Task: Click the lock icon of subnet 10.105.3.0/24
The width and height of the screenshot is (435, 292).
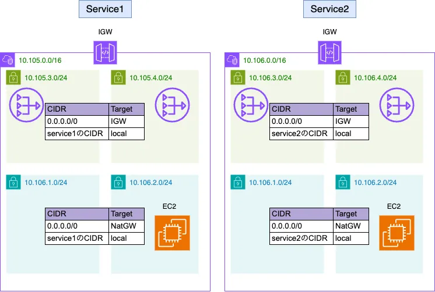Action: coord(13,77)
